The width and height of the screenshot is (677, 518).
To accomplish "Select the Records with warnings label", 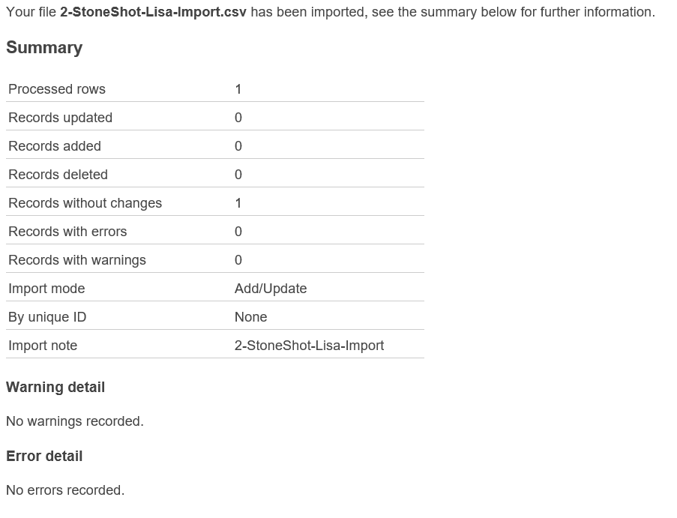I will point(77,260).
